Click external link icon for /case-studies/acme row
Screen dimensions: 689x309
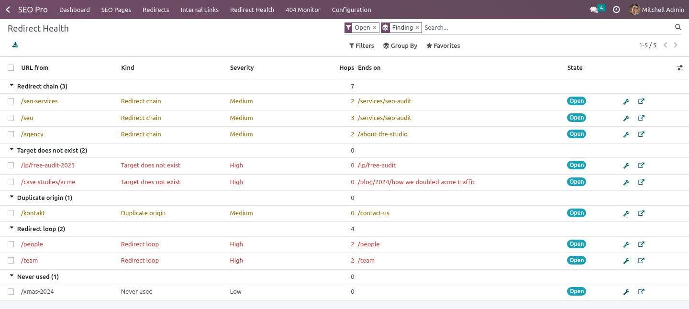[x=641, y=182]
